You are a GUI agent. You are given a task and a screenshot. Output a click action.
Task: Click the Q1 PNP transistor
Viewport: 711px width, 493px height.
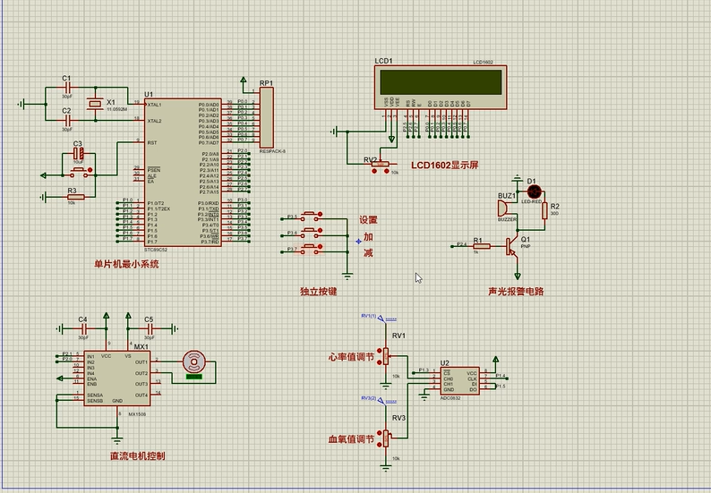click(512, 243)
